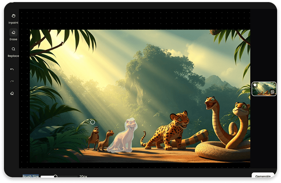The height and width of the screenshot is (183, 281).
Task: Undo the last brush stroke
Action: coord(12,69)
